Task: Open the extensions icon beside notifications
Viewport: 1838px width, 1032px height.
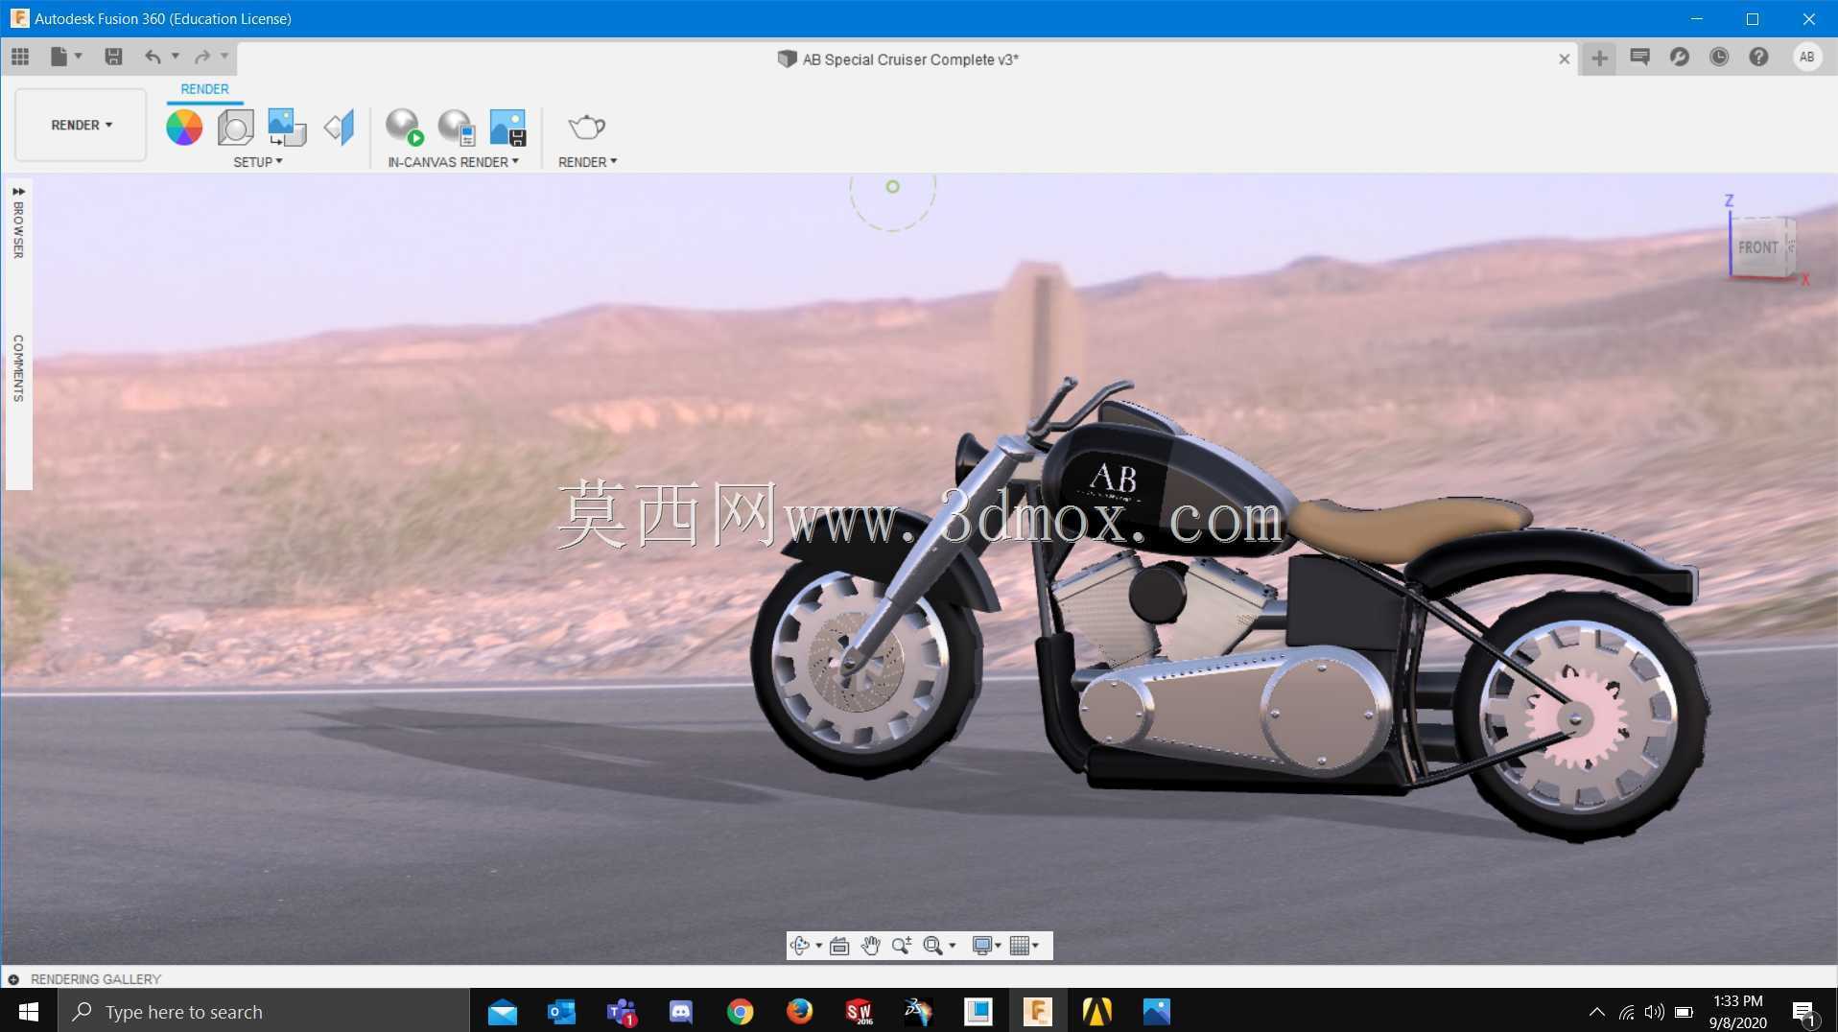Action: point(1679,58)
